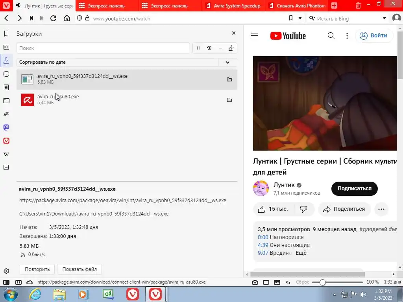403x302 pixels.
Task: Click the Показать файл button
Action: coord(79,269)
